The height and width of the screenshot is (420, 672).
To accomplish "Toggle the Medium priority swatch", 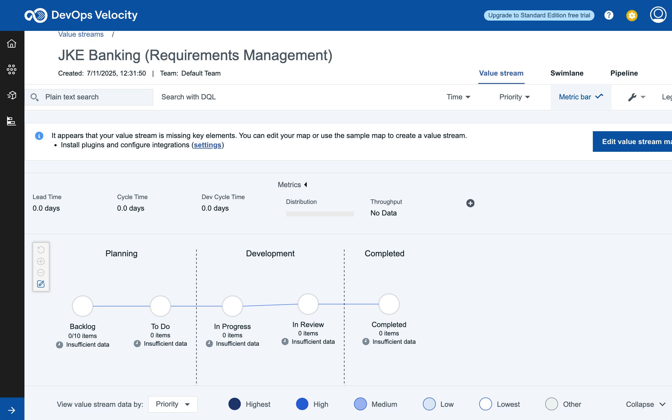I will (x=360, y=404).
